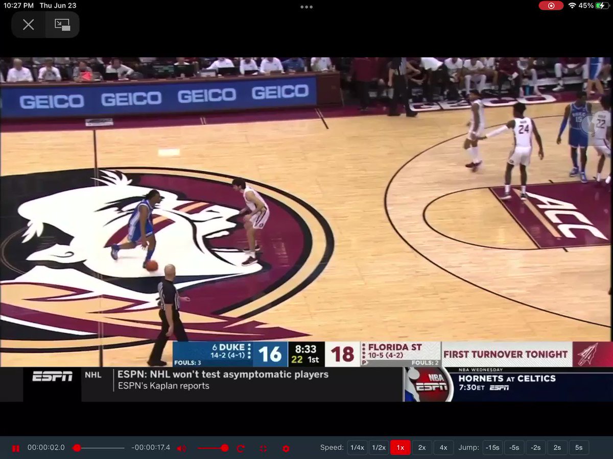The width and height of the screenshot is (613, 459).
Task: Click the loop/replay icon
Action: pyautogui.click(x=241, y=448)
